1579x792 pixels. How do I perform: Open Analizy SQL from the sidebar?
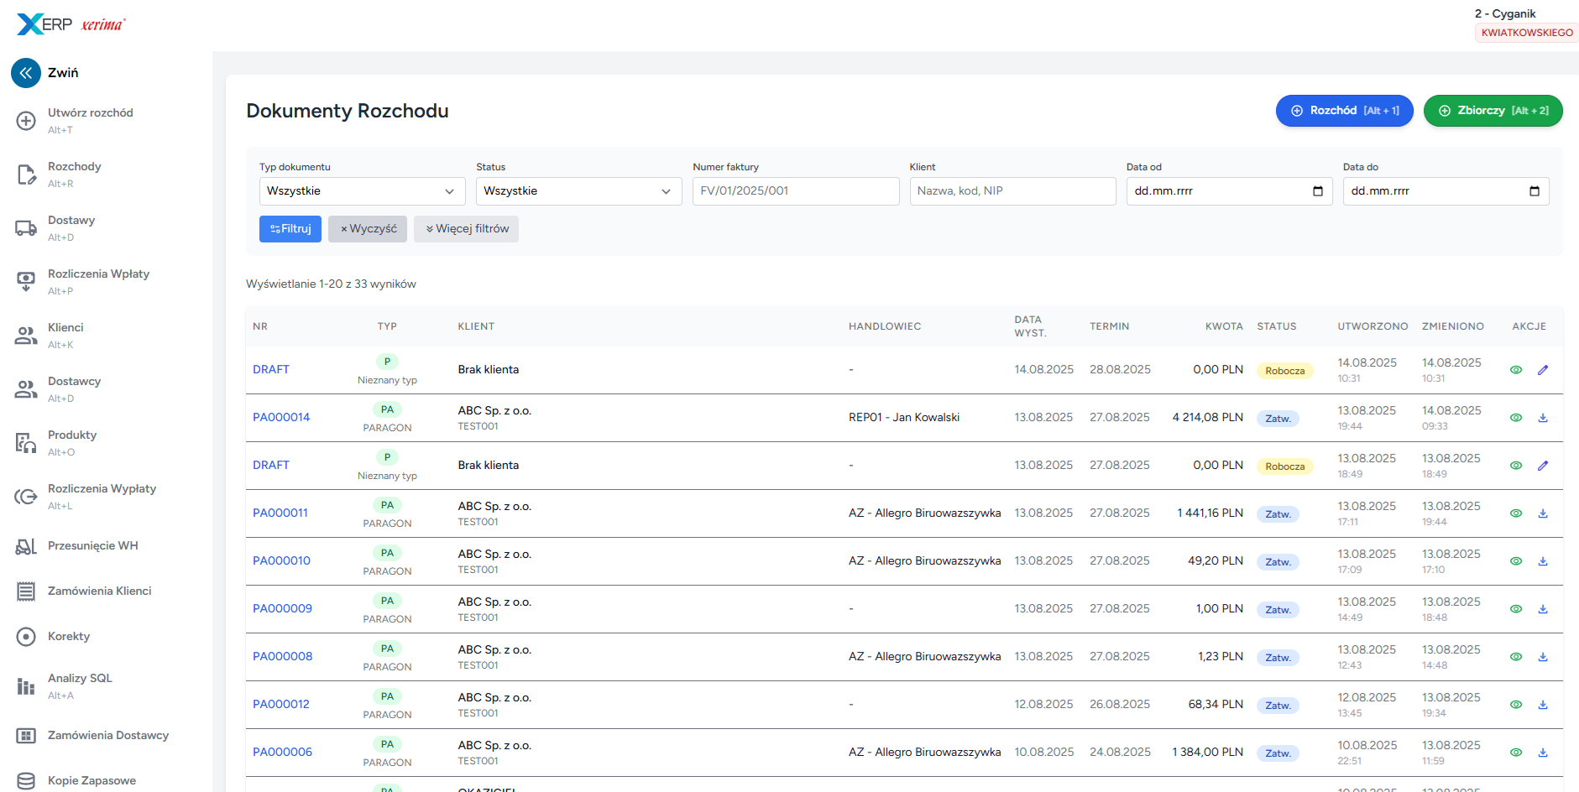pyautogui.click(x=26, y=685)
